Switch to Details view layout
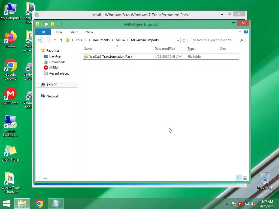This screenshot has height=209, width=279. 239,178
